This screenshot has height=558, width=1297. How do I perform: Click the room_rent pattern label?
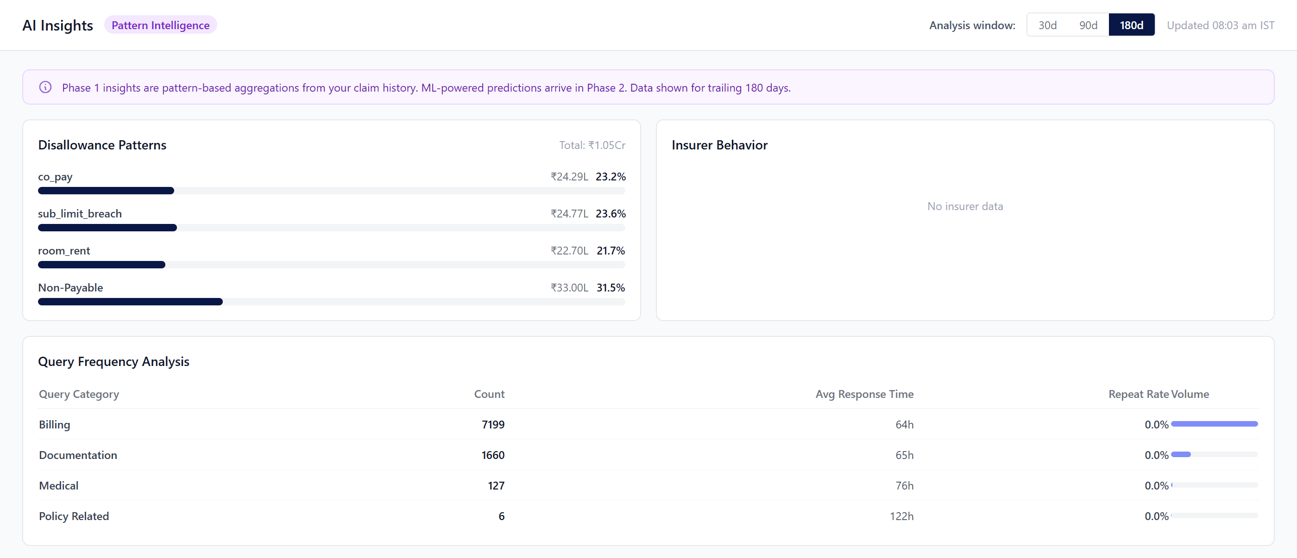click(x=64, y=250)
